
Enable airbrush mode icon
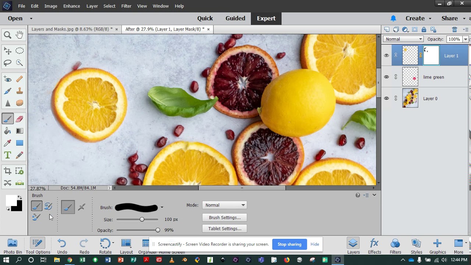(82, 207)
